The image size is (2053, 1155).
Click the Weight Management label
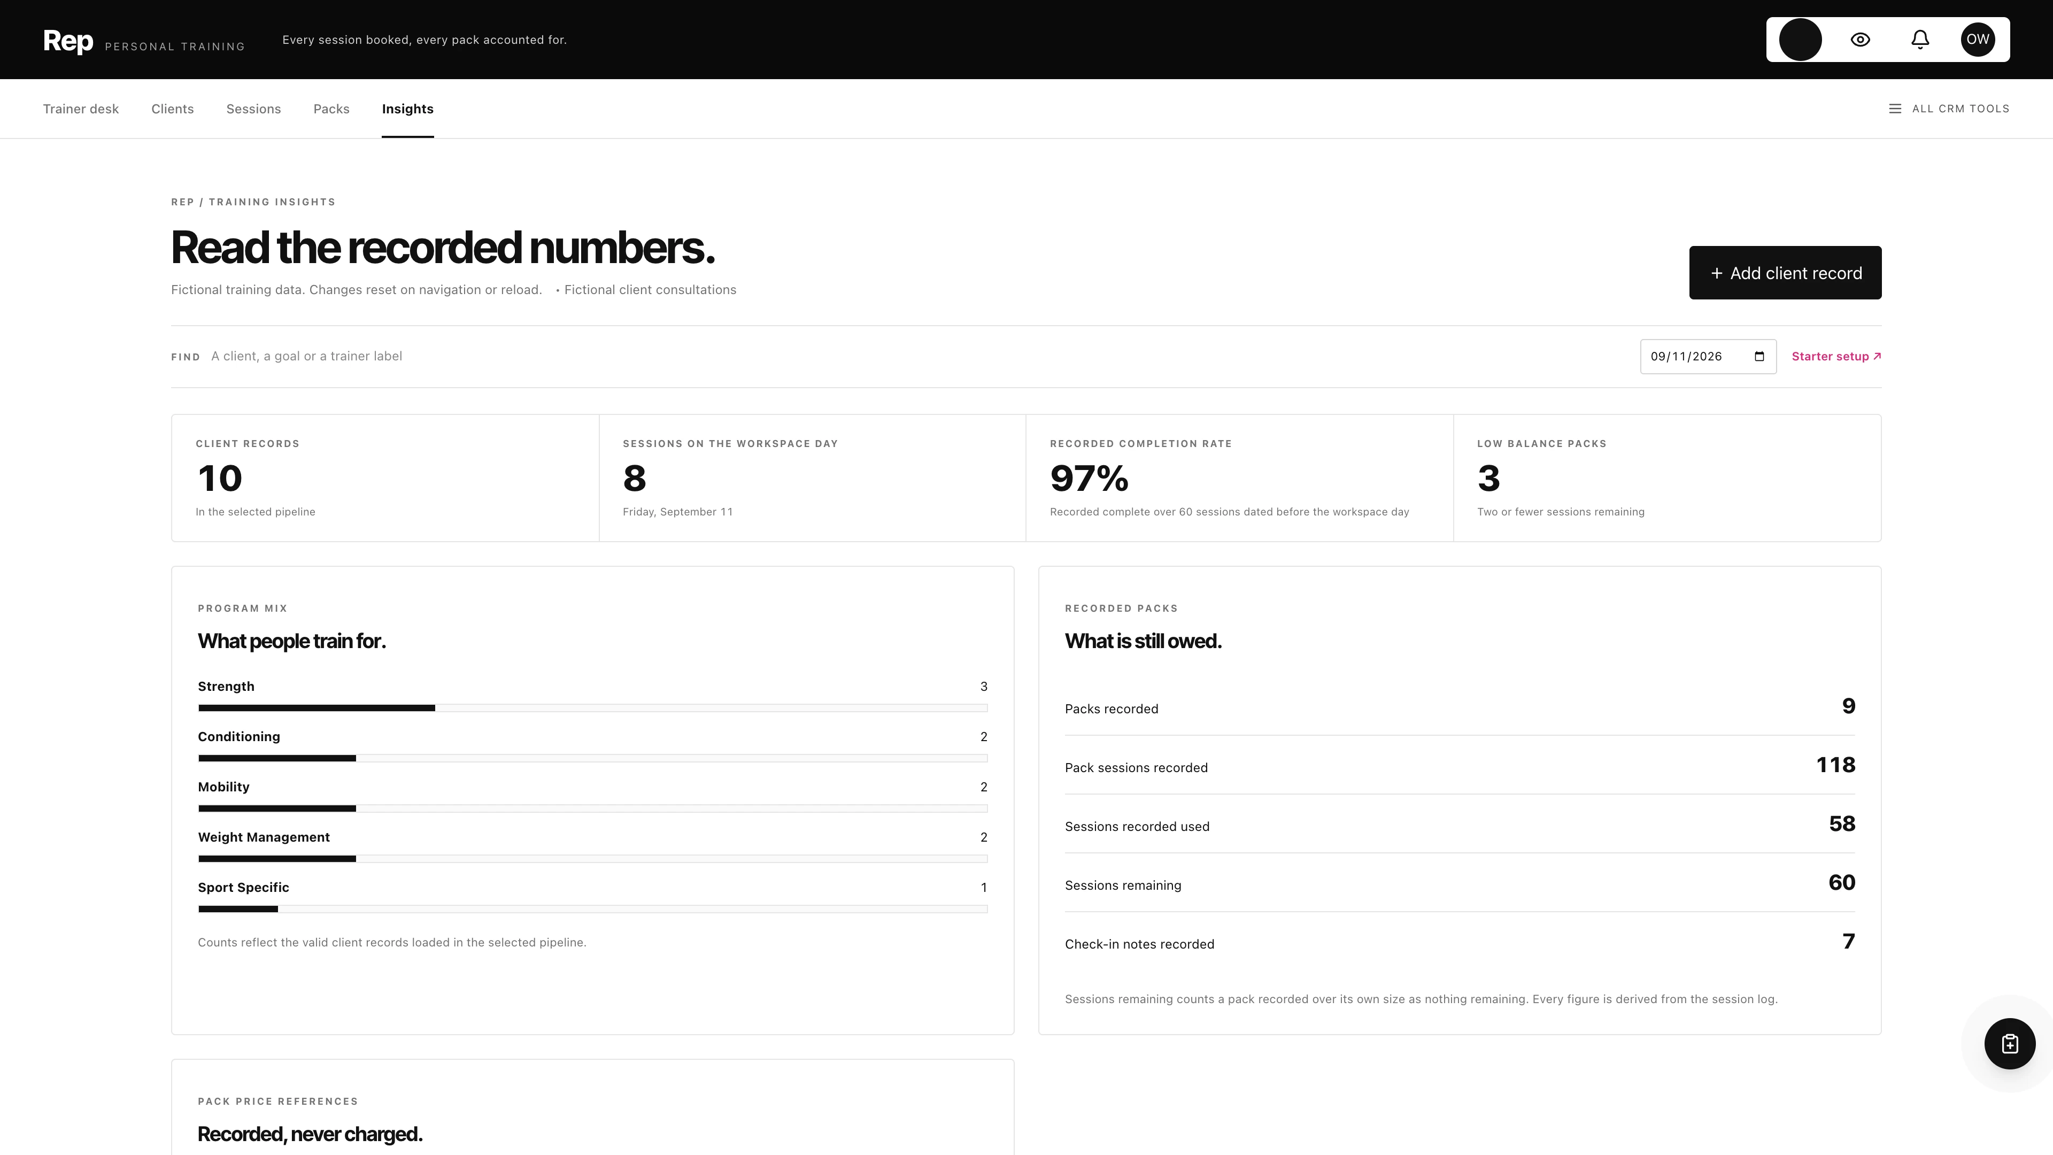pyautogui.click(x=264, y=837)
